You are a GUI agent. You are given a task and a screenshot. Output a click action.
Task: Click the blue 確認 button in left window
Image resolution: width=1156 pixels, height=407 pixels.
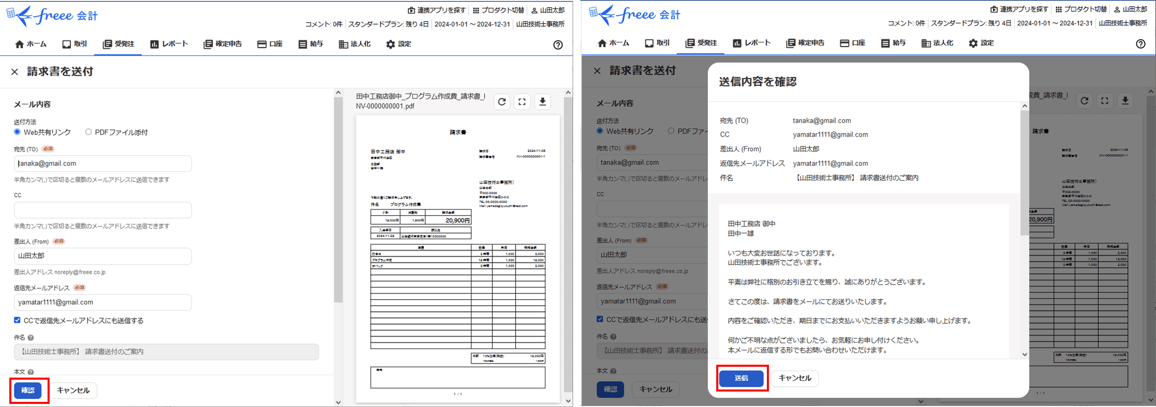pyautogui.click(x=28, y=390)
